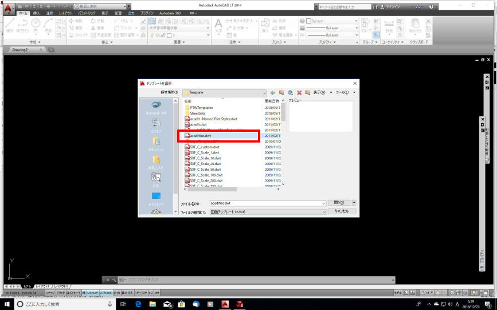Select the Arc tool in ribbon
Screen dimensions: 497x310
[x=48, y=25]
